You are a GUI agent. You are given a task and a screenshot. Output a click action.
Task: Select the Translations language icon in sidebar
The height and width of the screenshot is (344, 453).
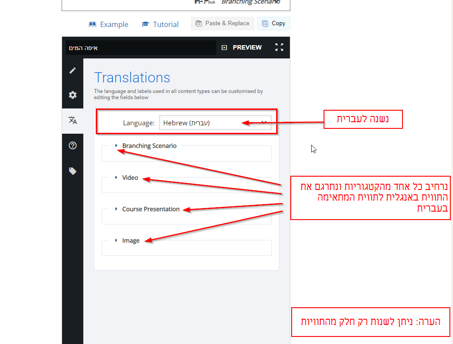[73, 120]
